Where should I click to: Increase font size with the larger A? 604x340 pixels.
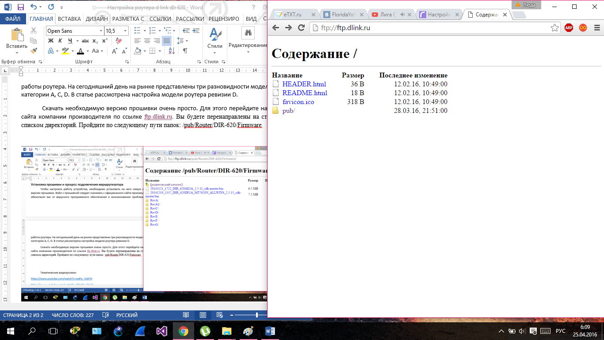tap(114, 51)
